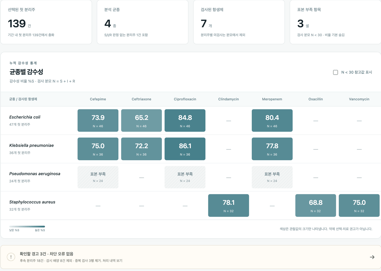Screen dimensions: 381x271
Task: Open the 확인할 경고 3건 banner title
Action: [x=47, y=254]
